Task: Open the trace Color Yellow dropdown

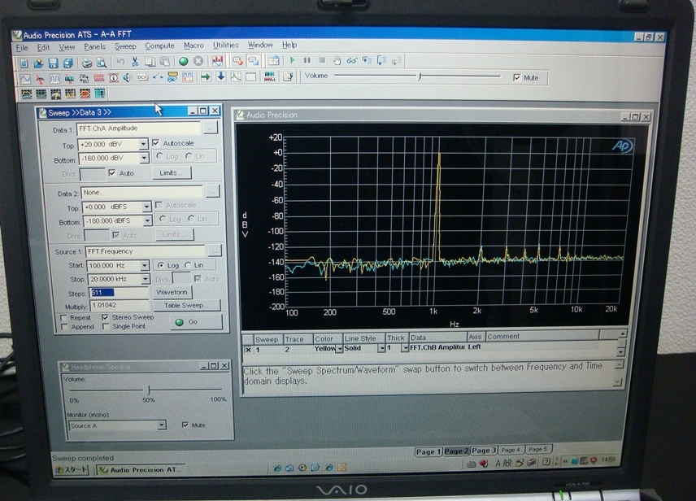Action: click(x=340, y=349)
